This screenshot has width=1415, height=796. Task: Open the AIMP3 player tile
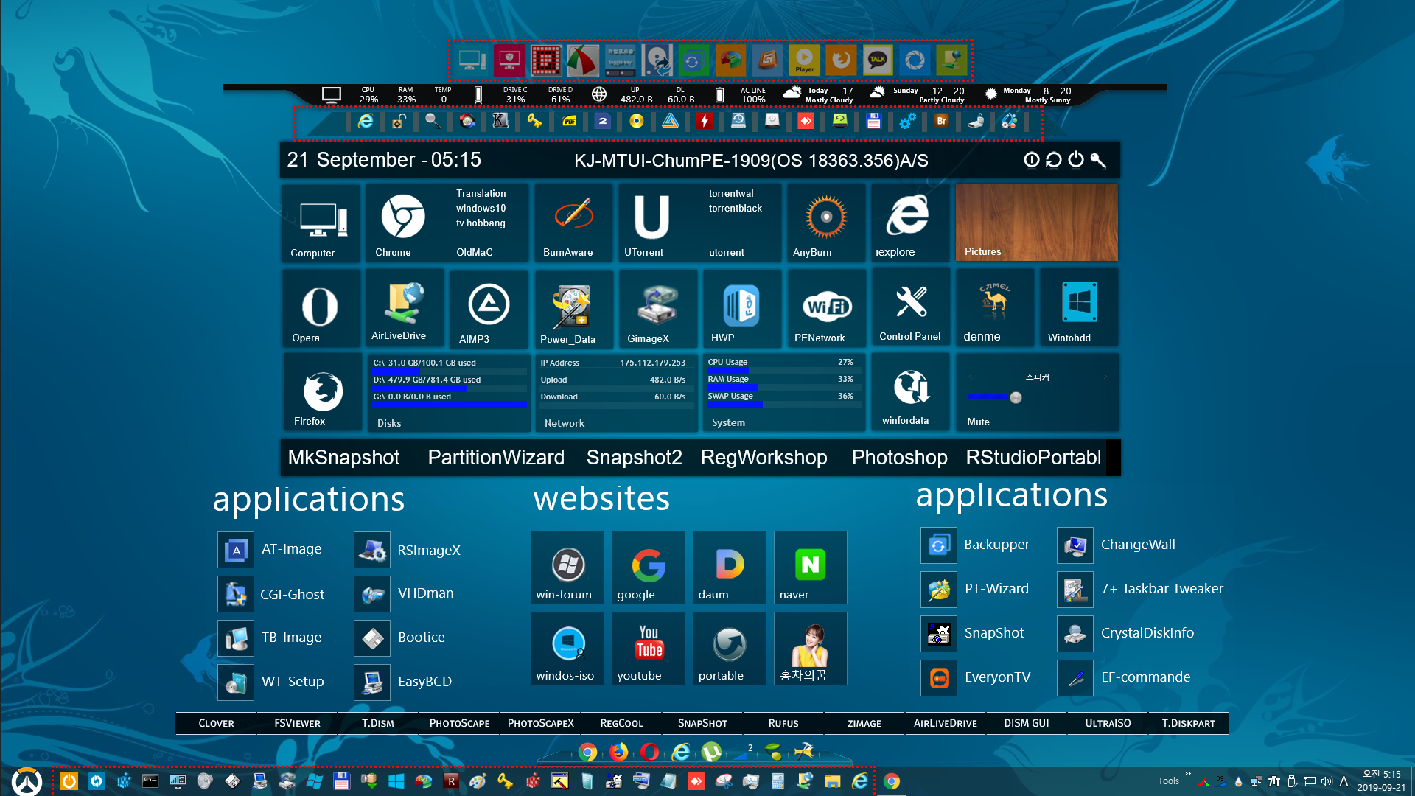pos(489,309)
